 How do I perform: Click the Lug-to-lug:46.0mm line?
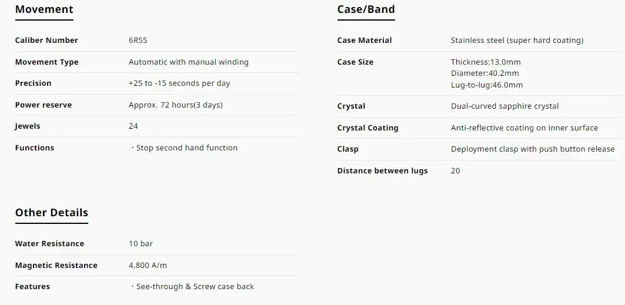click(x=487, y=85)
